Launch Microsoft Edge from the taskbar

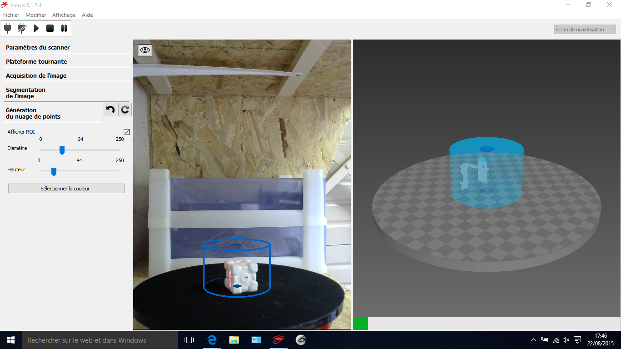[x=212, y=340]
